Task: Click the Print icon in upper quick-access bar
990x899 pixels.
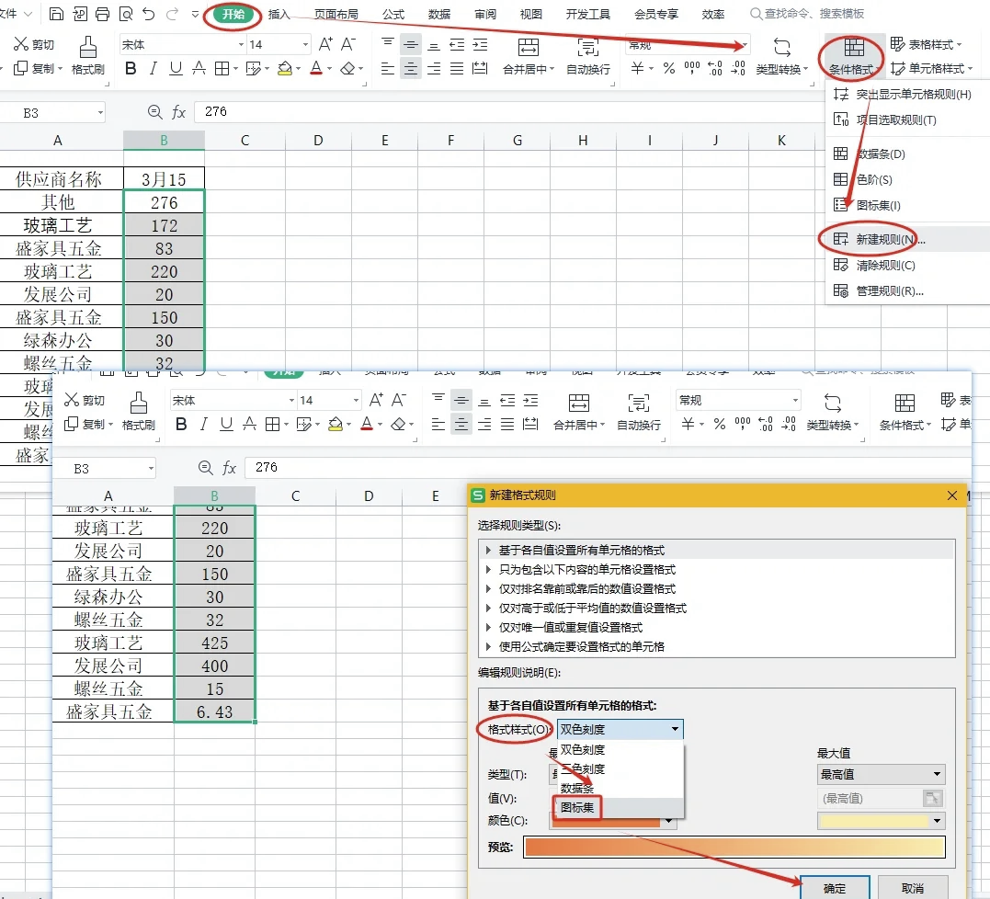Action: pyautogui.click(x=102, y=13)
